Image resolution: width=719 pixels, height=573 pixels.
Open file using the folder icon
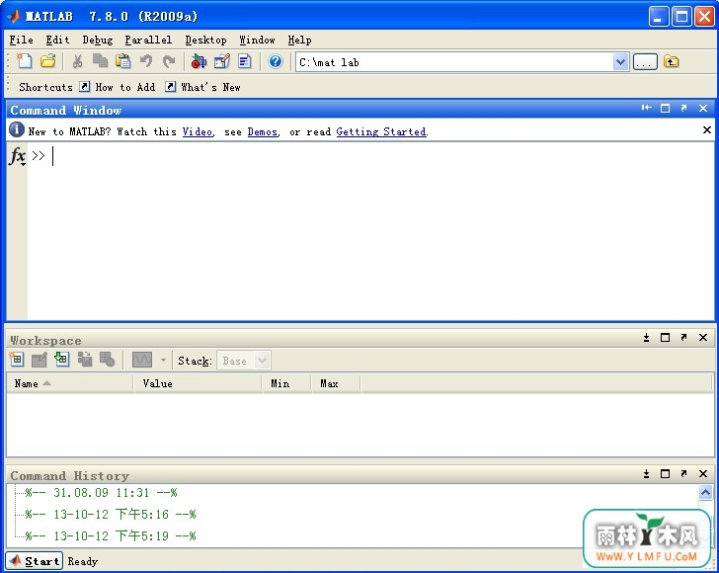point(47,61)
